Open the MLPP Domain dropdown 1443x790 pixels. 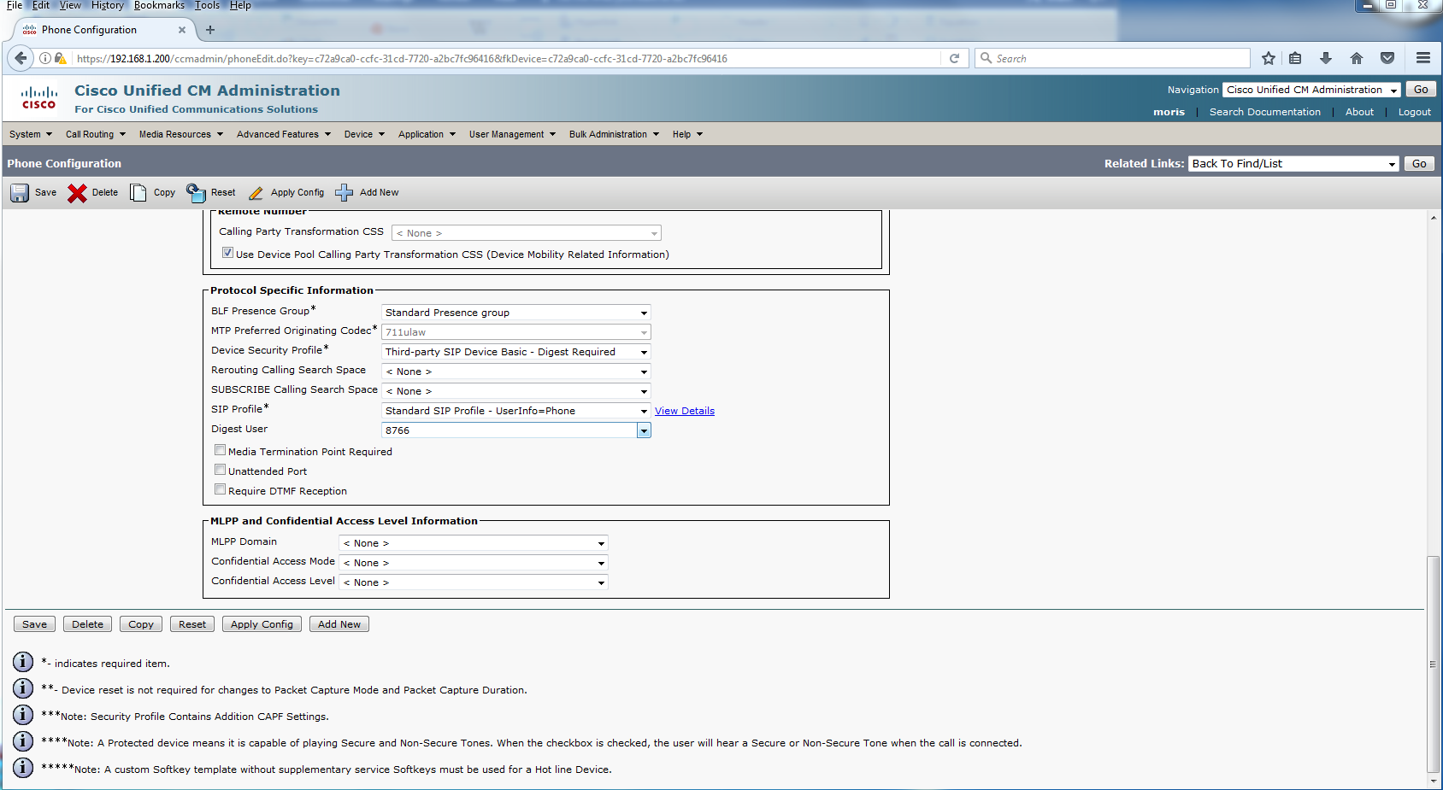[474, 543]
